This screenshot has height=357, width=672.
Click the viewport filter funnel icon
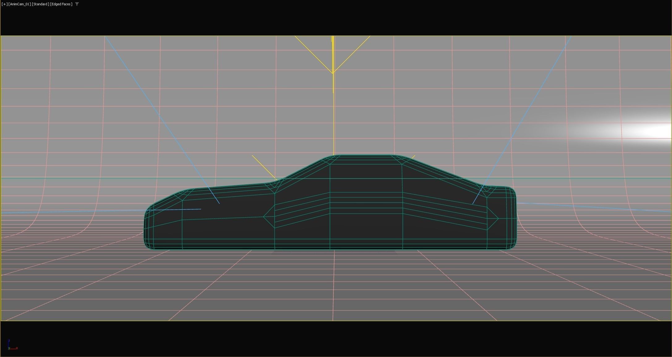(x=77, y=4)
